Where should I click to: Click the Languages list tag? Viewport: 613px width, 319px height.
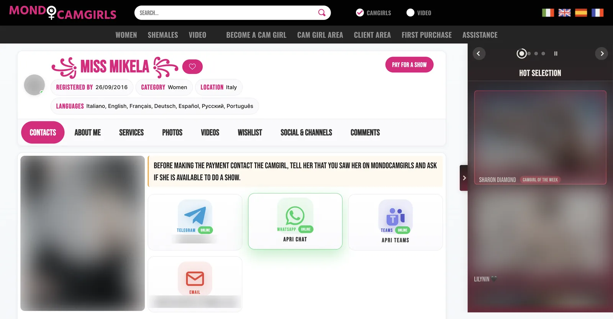[155, 106]
